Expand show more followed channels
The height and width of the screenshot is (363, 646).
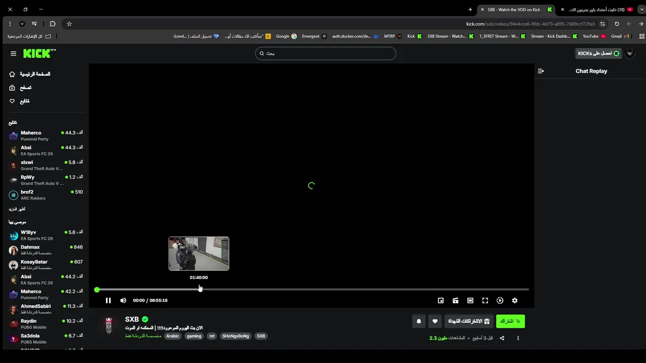17,209
